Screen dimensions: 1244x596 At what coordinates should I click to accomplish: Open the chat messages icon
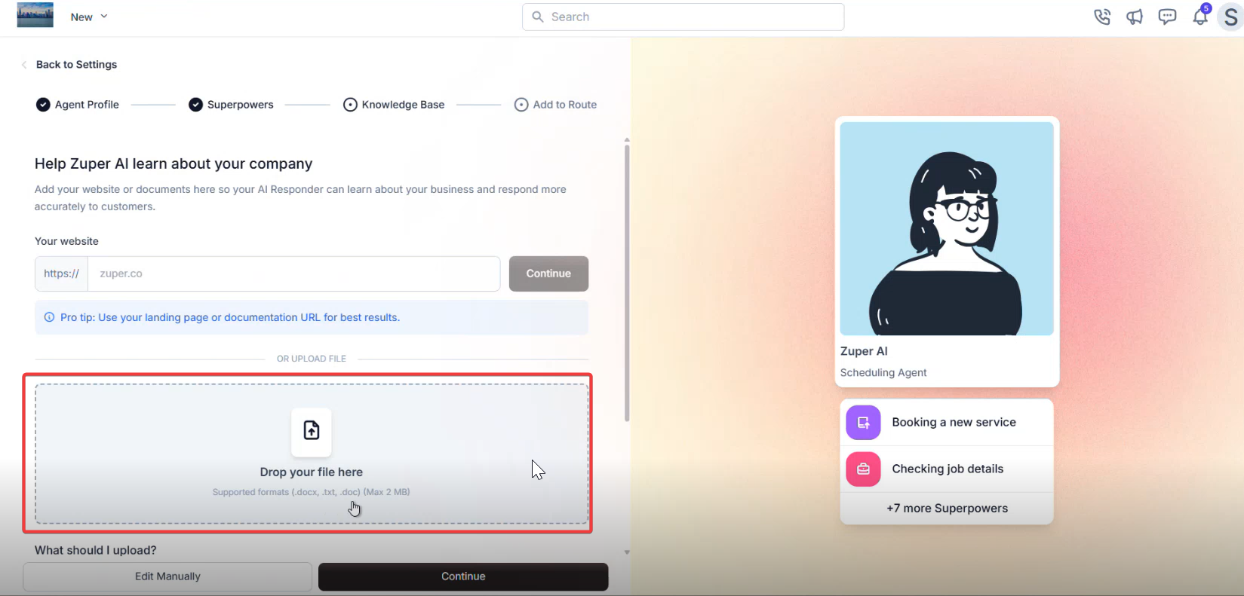click(1167, 17)
